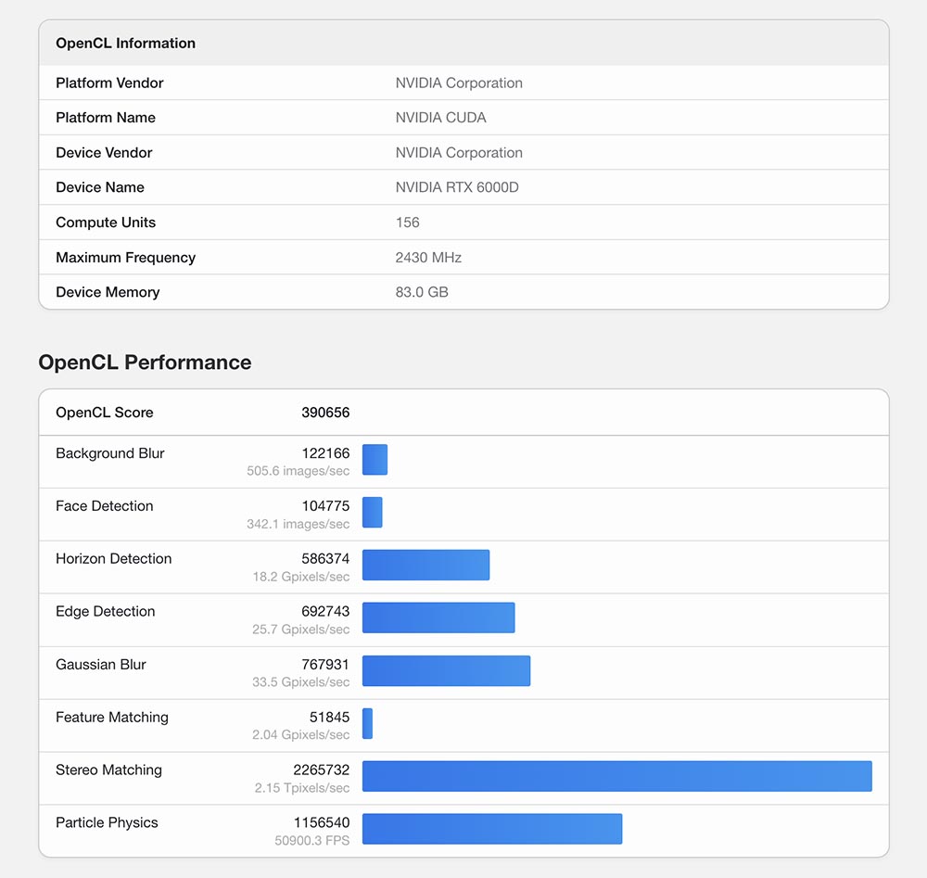The width and height of the screenshot is (927, 878).
Task: Click the Particle Physics performance bar
Action: coord(491,829)
